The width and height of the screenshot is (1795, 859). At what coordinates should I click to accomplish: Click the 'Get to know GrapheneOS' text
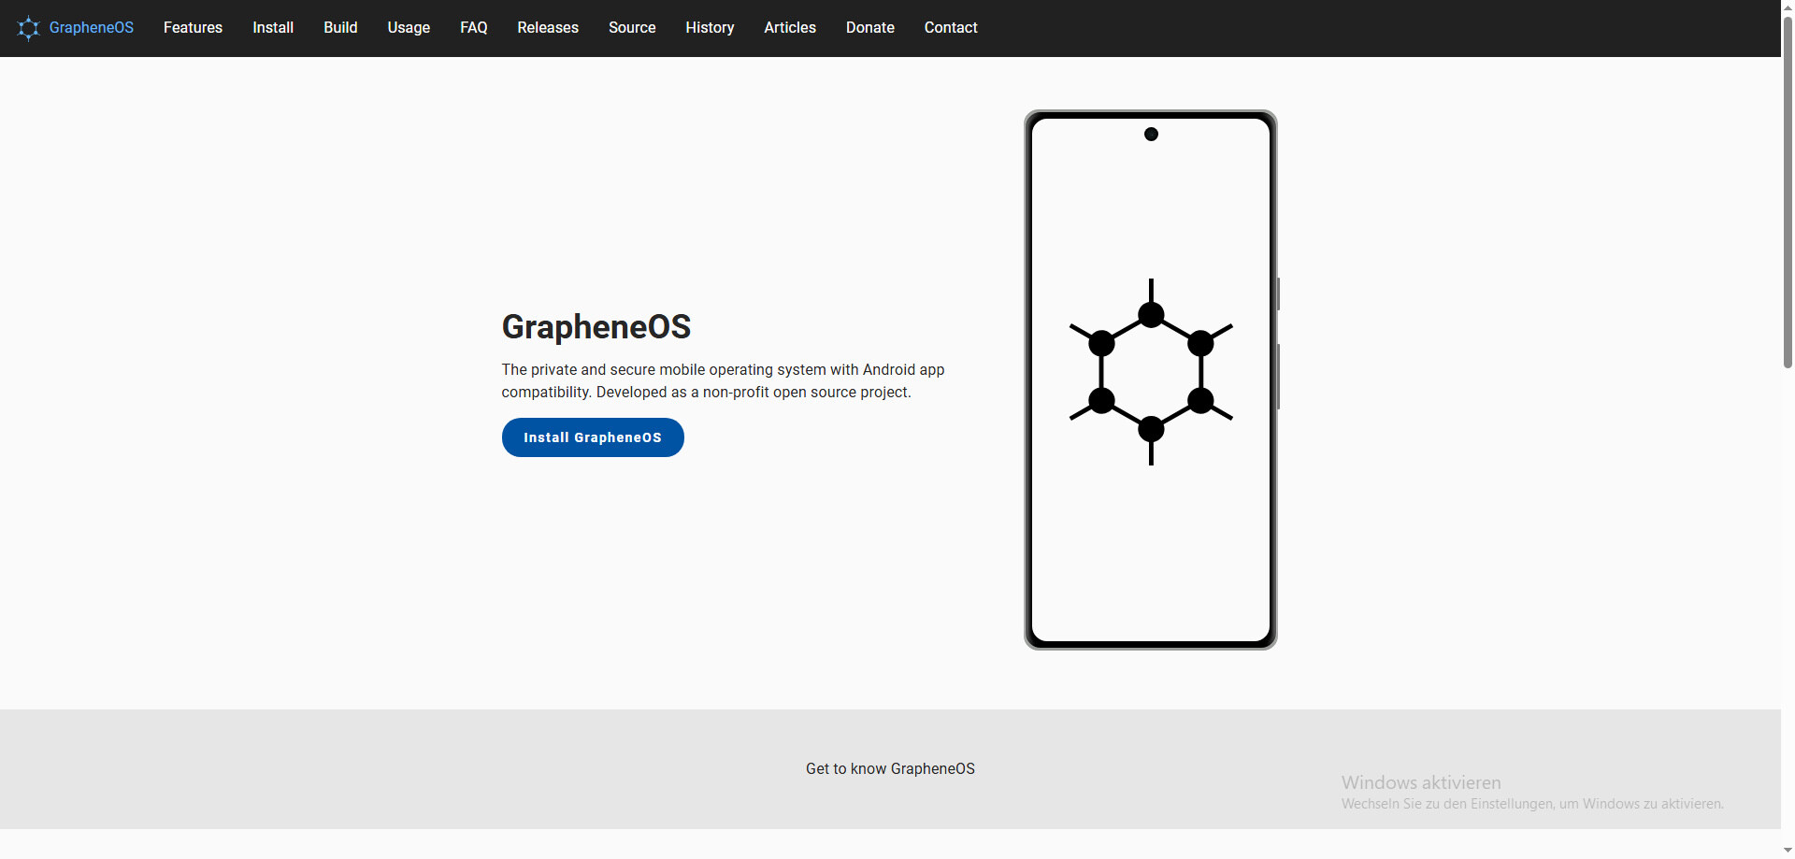pos(890,768)
